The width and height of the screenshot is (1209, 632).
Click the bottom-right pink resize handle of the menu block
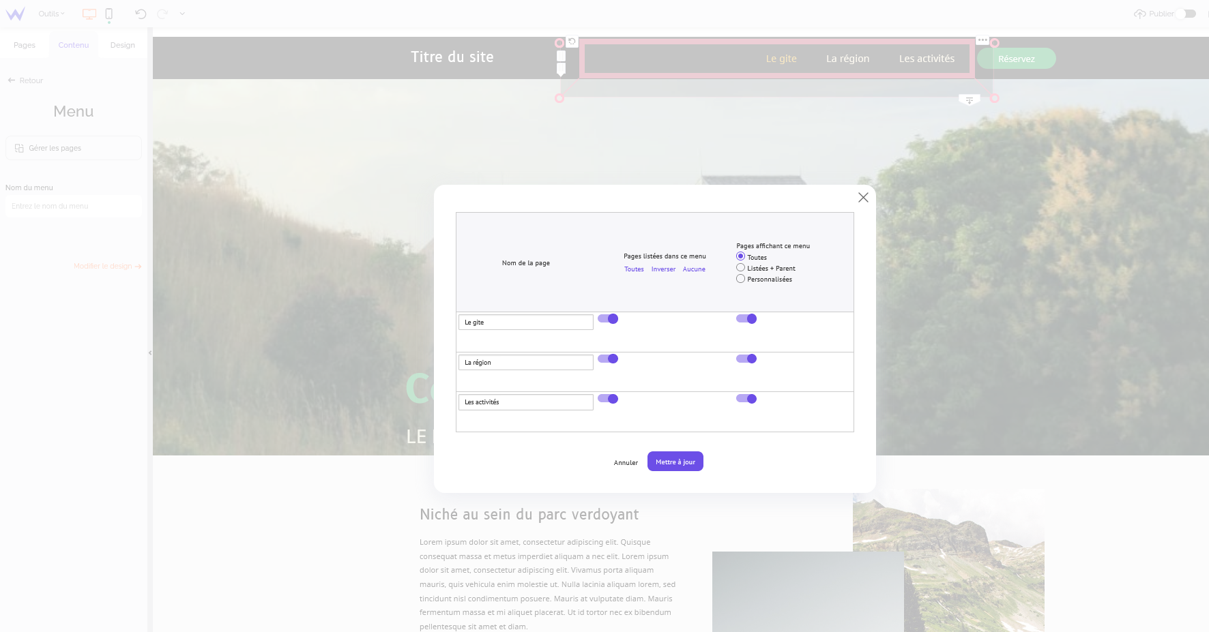tap(995, 98)
